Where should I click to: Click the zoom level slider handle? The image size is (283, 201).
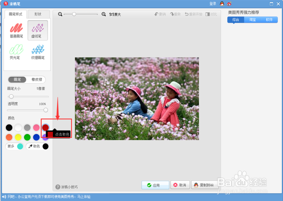[74, 14]
